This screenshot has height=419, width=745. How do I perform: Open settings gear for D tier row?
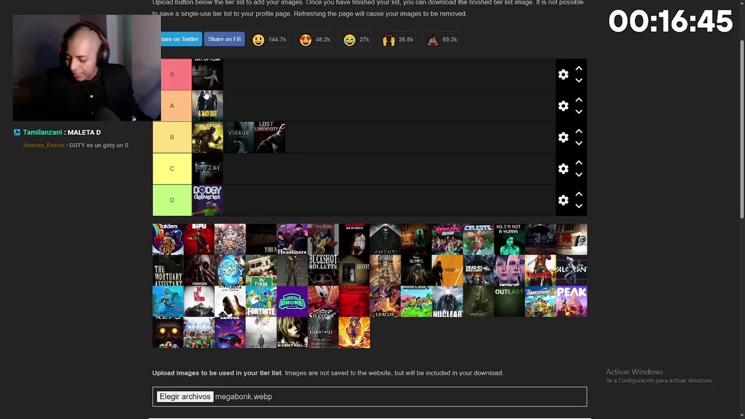[x=563, y=200]
